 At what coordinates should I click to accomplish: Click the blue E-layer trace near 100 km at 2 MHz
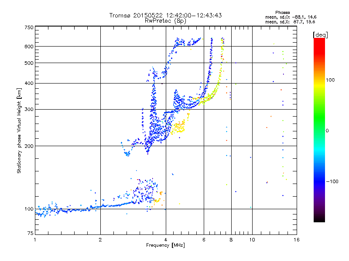(x=101, y=207)
